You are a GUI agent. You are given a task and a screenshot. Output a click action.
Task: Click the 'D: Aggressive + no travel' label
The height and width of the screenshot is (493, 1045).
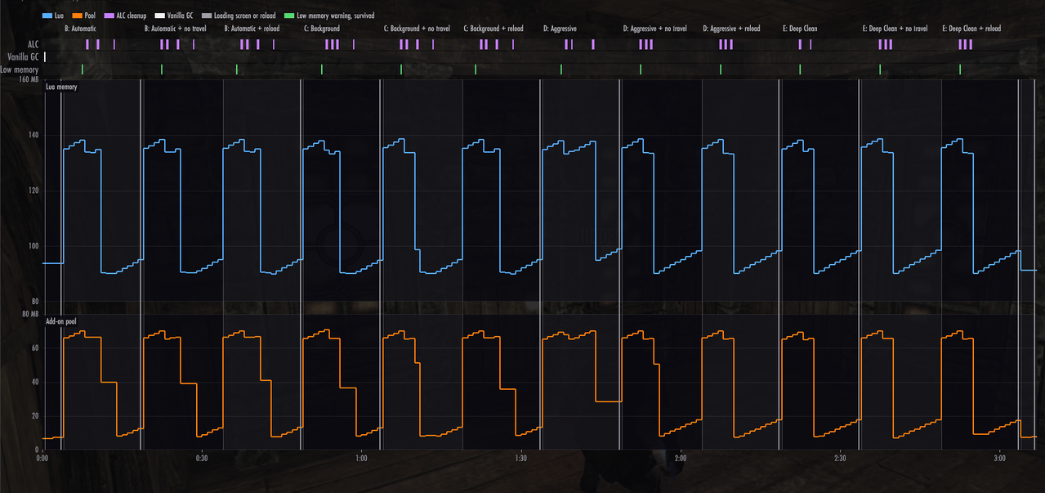[x=654, y=29]
